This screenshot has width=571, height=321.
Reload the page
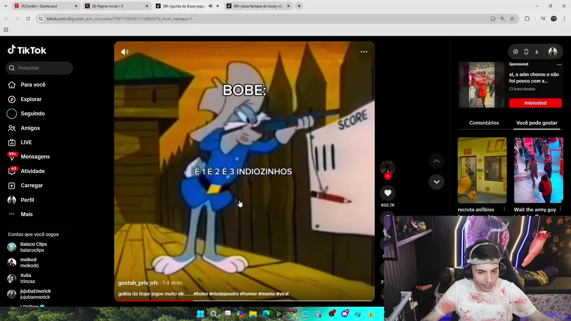coord(28,19)
